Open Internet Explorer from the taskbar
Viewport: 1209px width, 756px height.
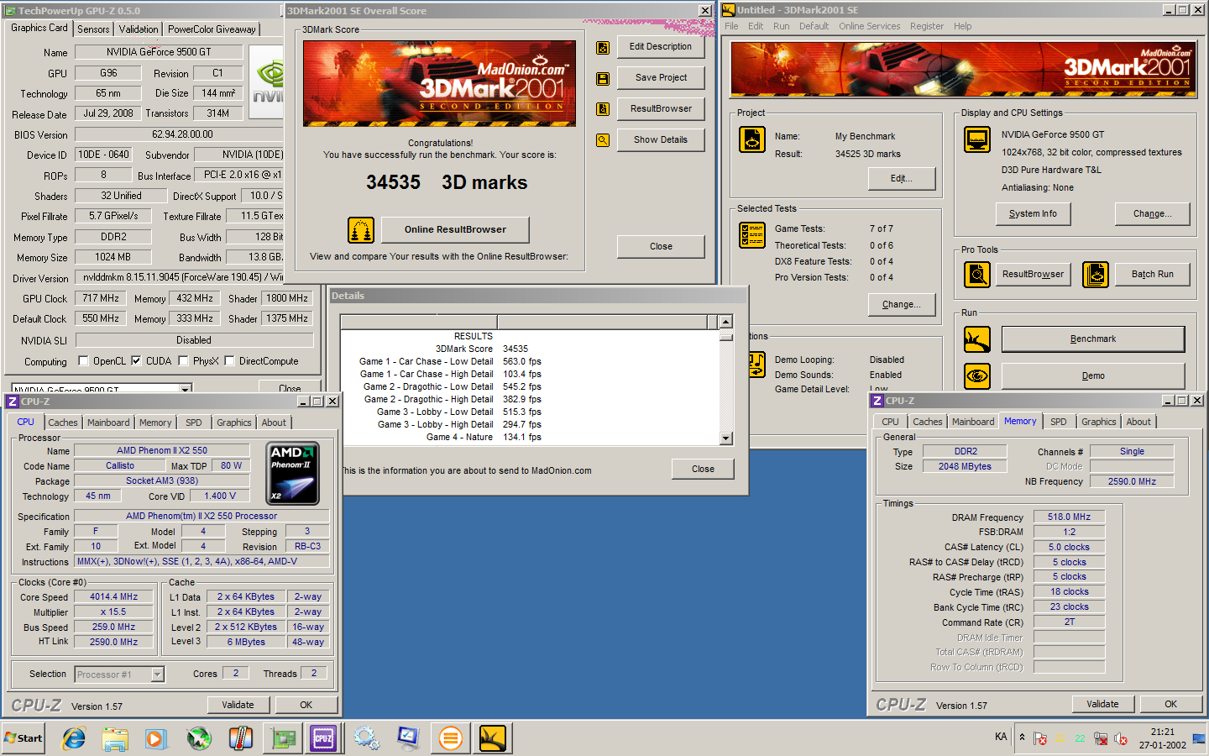pyautogui.click(x=74, y=738)
